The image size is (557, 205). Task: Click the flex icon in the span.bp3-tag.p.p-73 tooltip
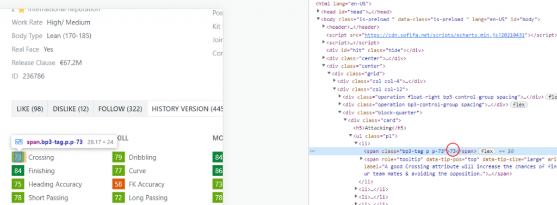[x=19, y=142]
